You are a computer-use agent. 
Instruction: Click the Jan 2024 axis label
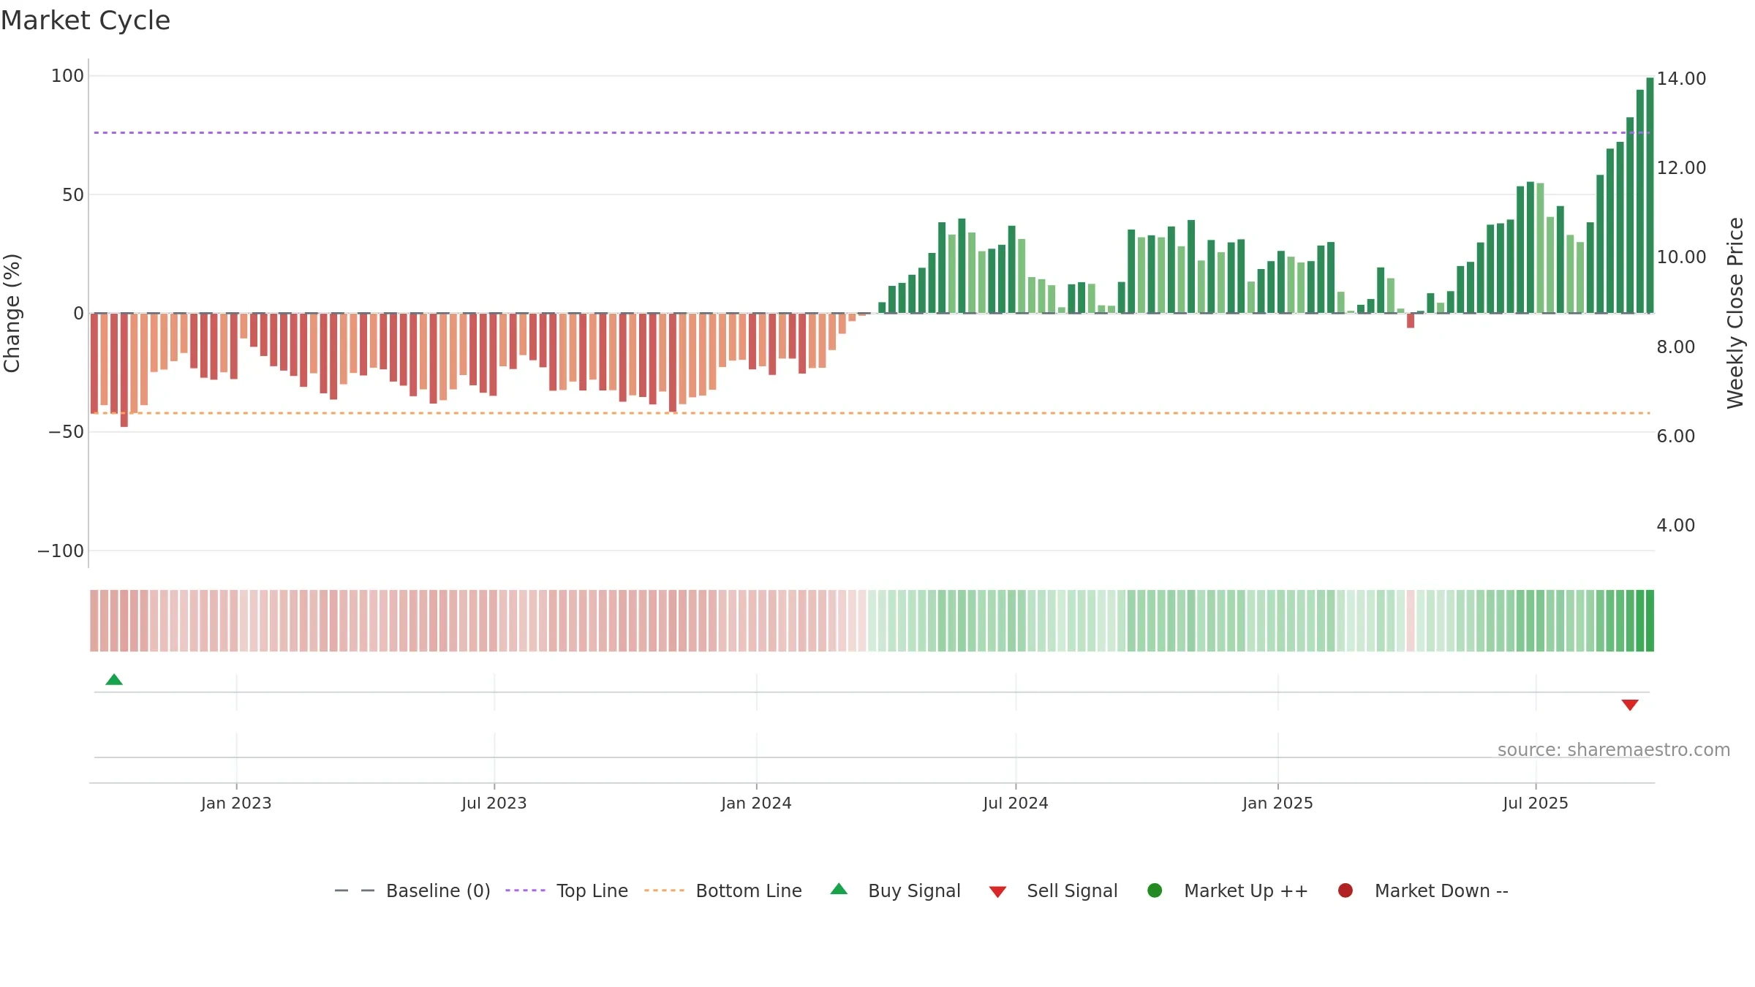click(x=756, y=803)
